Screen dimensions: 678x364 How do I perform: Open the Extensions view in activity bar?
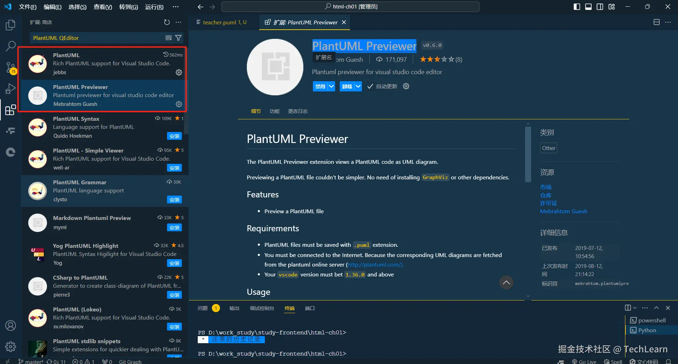coord(11,110)
